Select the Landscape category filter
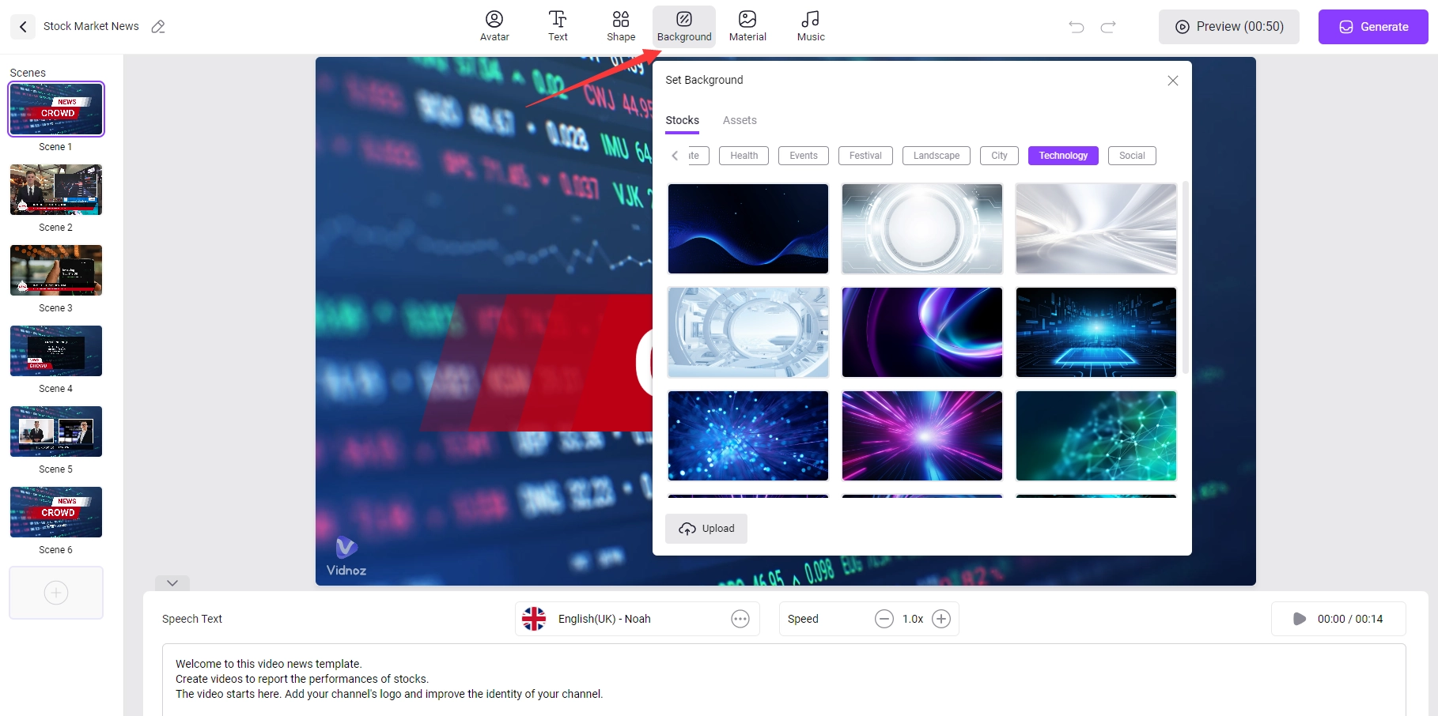Screen dimensions: 1438x716 pos(936,156)
